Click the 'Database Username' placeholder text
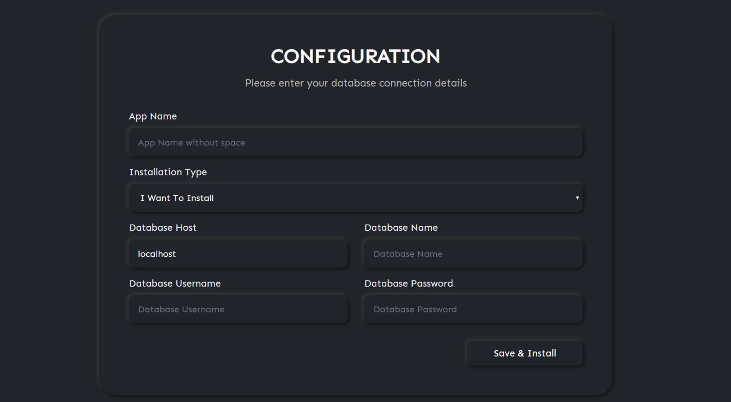Screen dimensions: 731x402 click(x=181, y=310)
